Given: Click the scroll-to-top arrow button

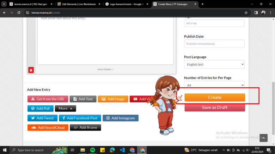Looking at the screenshot, I should click(263, 138).
